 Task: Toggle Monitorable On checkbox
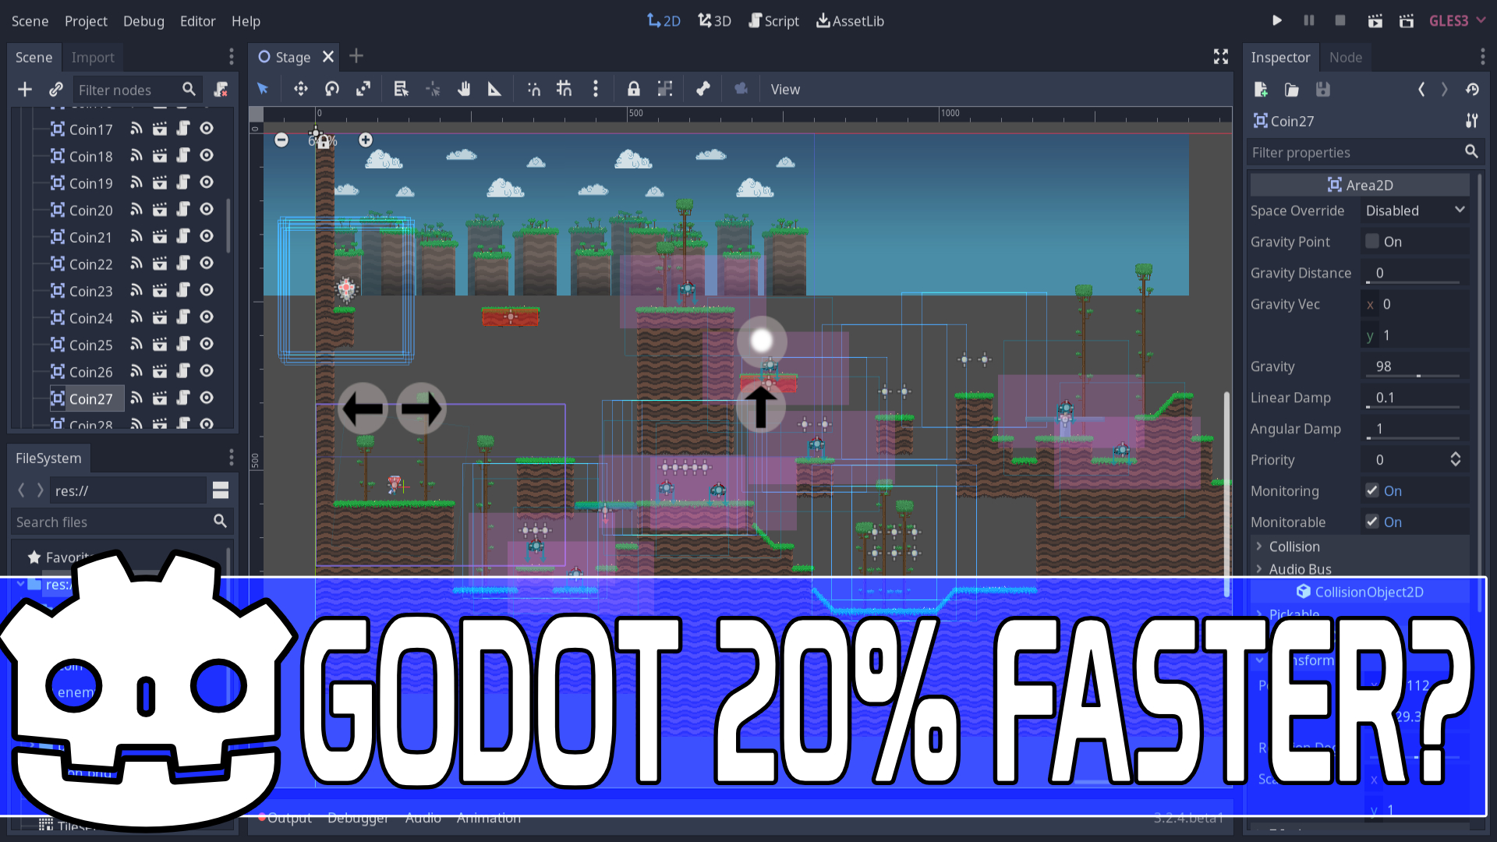click(1371, 522)
